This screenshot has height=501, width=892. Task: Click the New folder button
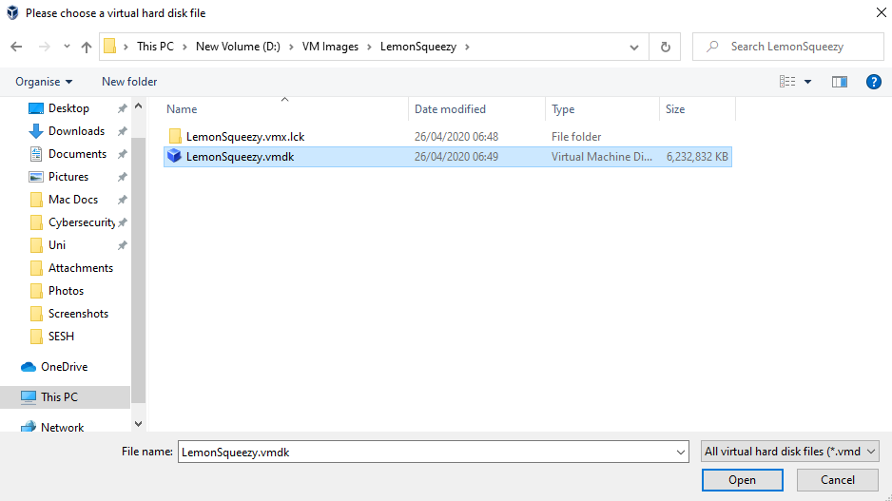coord(129,82)
